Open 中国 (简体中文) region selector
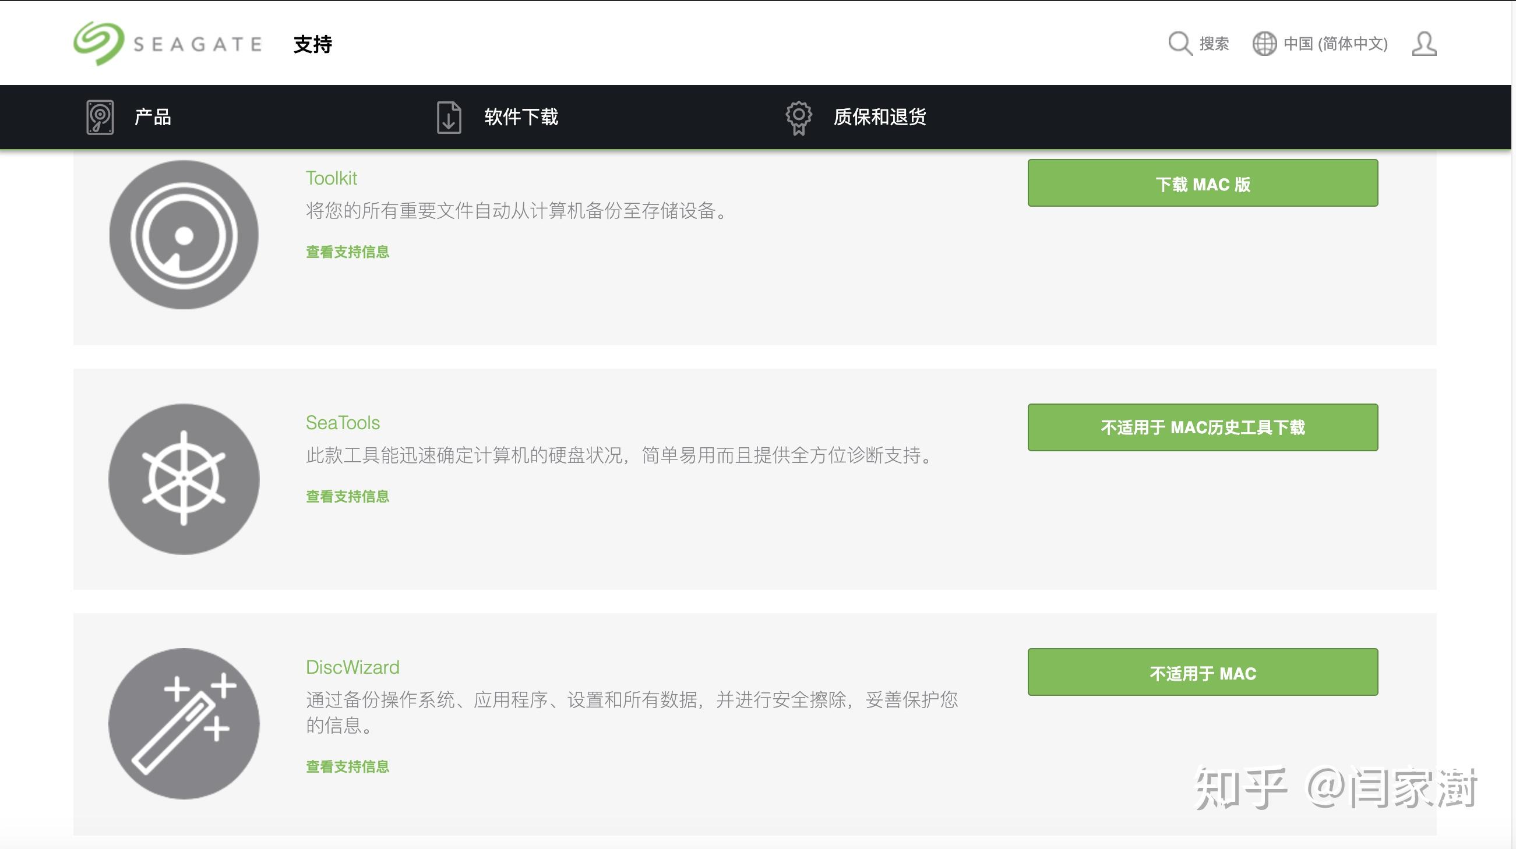 (1335, 44)
